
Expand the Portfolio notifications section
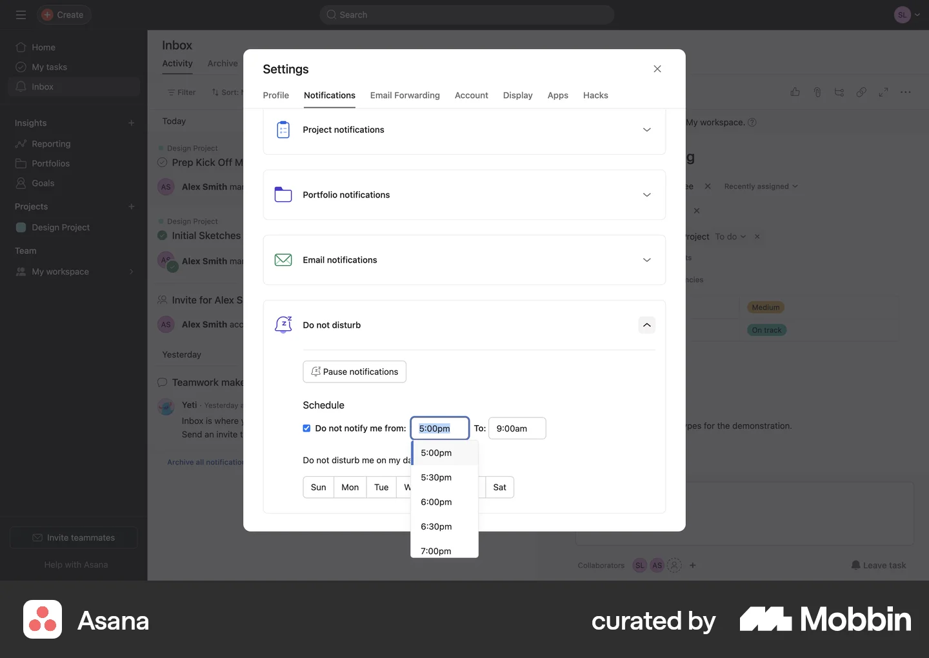click(x=647, y=195)
